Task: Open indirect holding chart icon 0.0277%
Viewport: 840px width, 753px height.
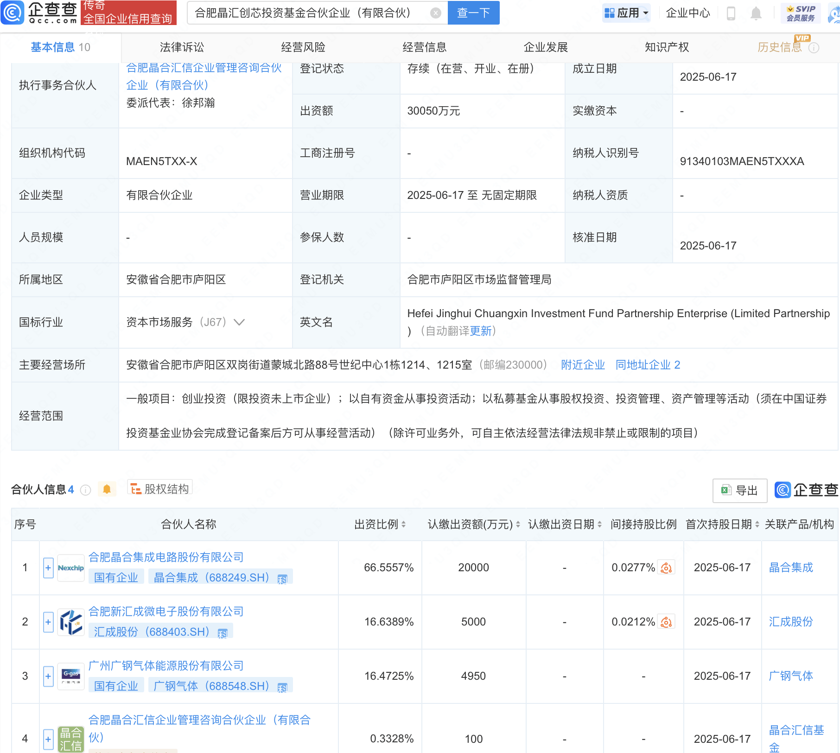Action: coord(666,568)
